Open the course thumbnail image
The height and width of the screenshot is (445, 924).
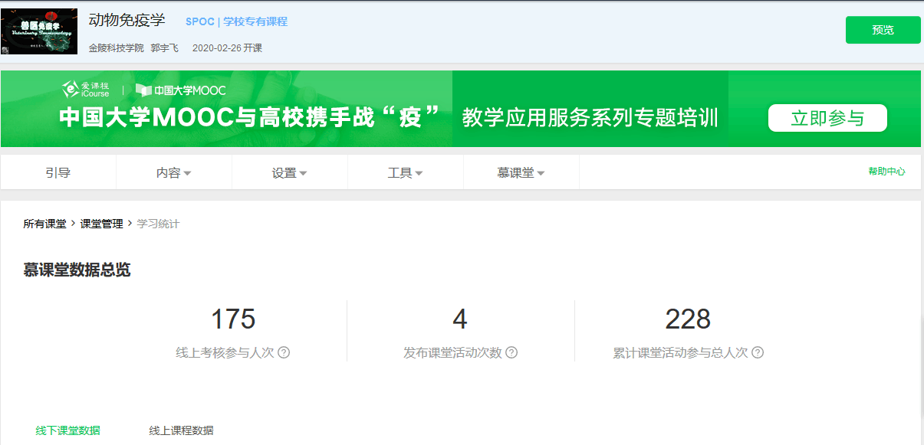pyautogui.click(x=39, y=31)
